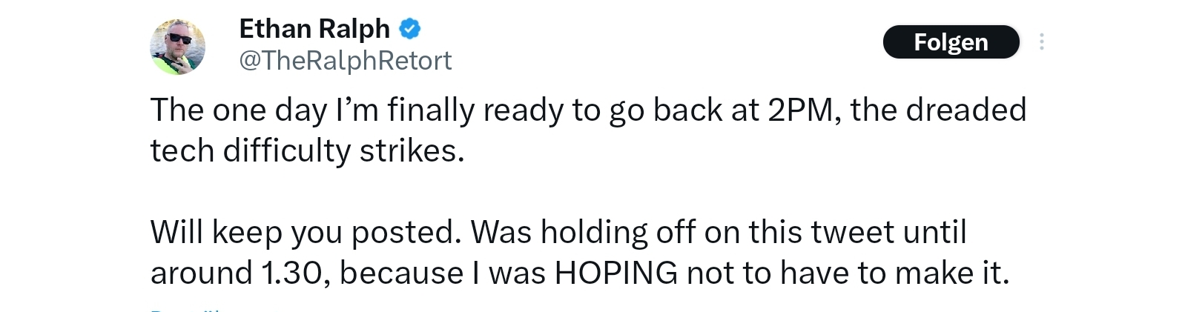Click the word 'because' in the last line
1185x312 pixels.
point(401,273)
